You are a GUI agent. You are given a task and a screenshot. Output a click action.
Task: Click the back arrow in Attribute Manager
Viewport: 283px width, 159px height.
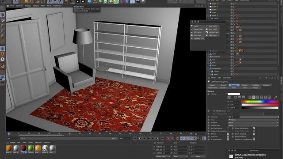coord(260,78)
